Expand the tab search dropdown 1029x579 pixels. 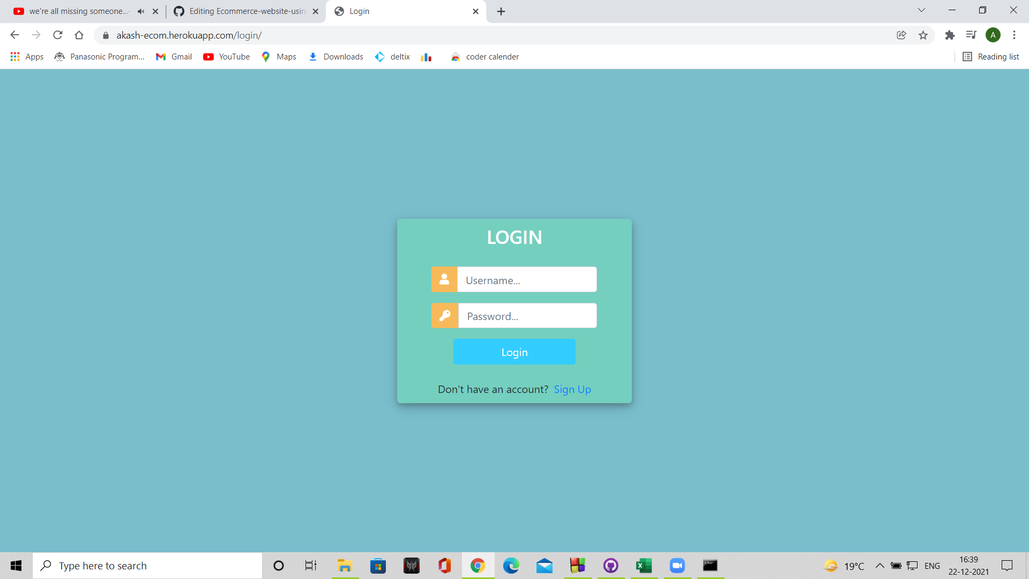921,10
